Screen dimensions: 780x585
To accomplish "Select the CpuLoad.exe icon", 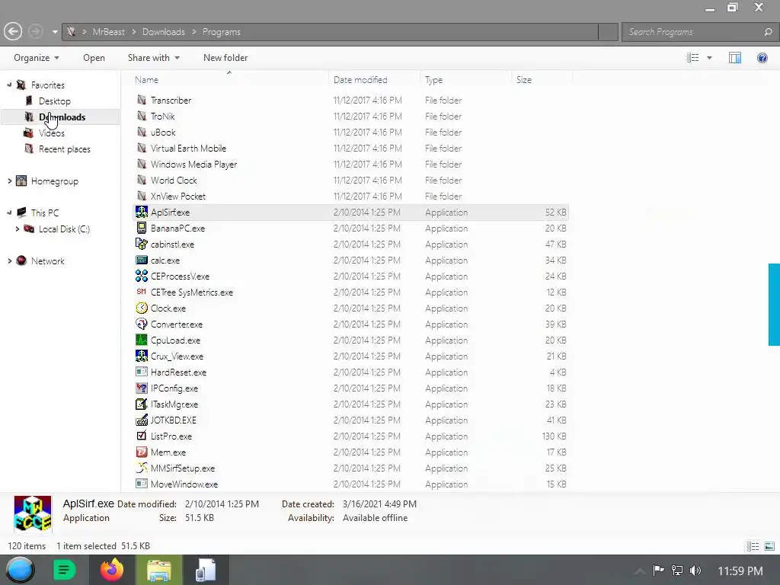I will coord(141,340).
